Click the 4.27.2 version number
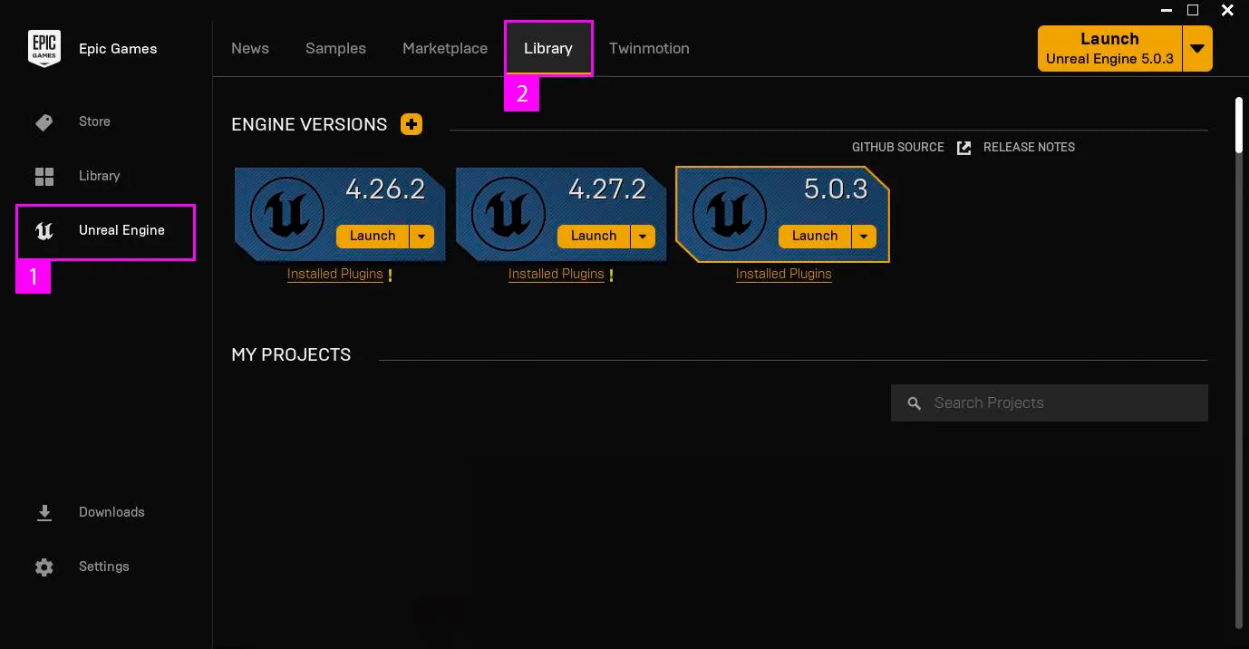1249x649 pixels. [x=607, y=189]
